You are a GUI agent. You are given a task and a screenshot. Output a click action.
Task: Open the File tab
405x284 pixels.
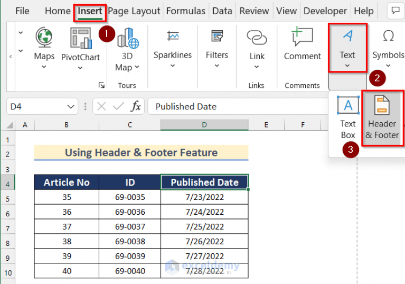[x=22, y=11]
